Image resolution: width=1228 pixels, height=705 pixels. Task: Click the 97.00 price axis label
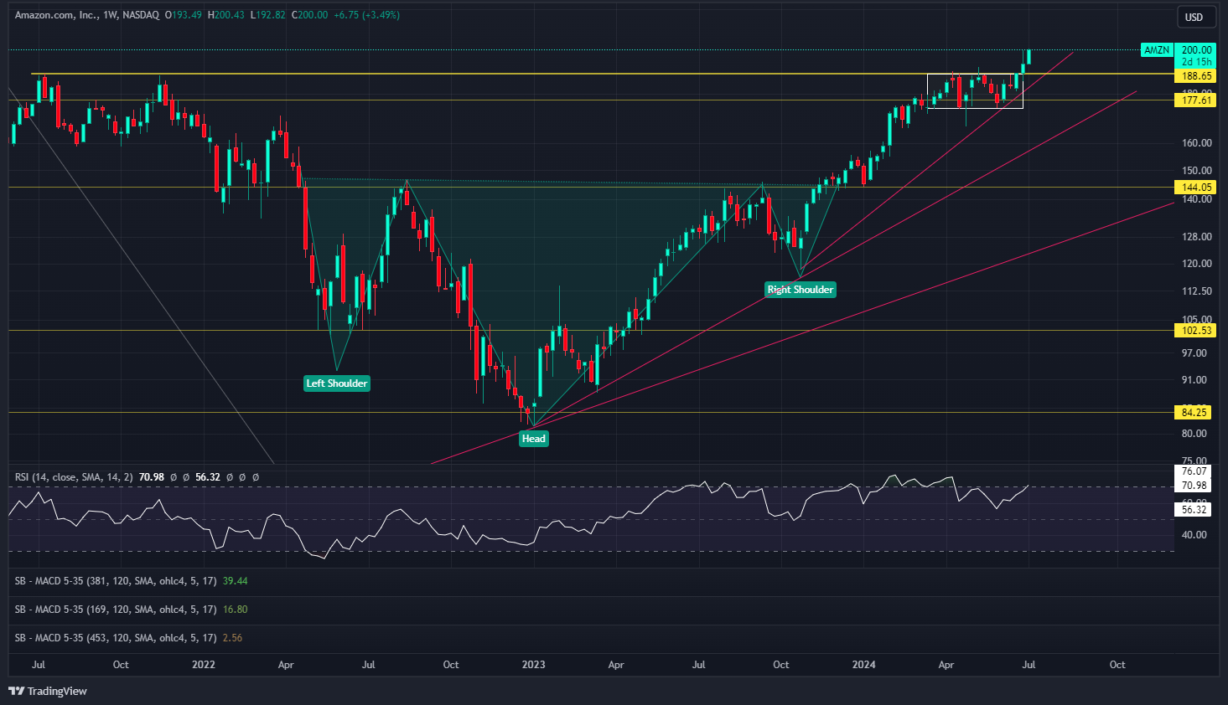tap(1195, 353)
